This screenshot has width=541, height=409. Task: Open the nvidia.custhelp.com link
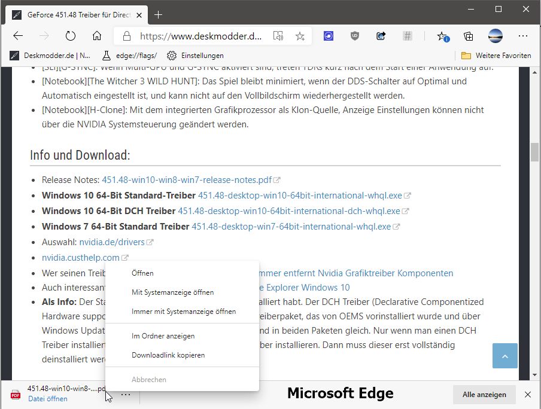[x=80, y=258]
